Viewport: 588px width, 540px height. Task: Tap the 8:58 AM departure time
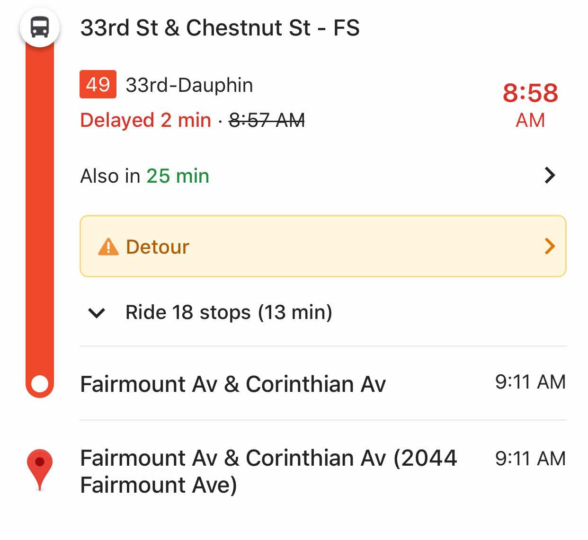click(530, 105)
